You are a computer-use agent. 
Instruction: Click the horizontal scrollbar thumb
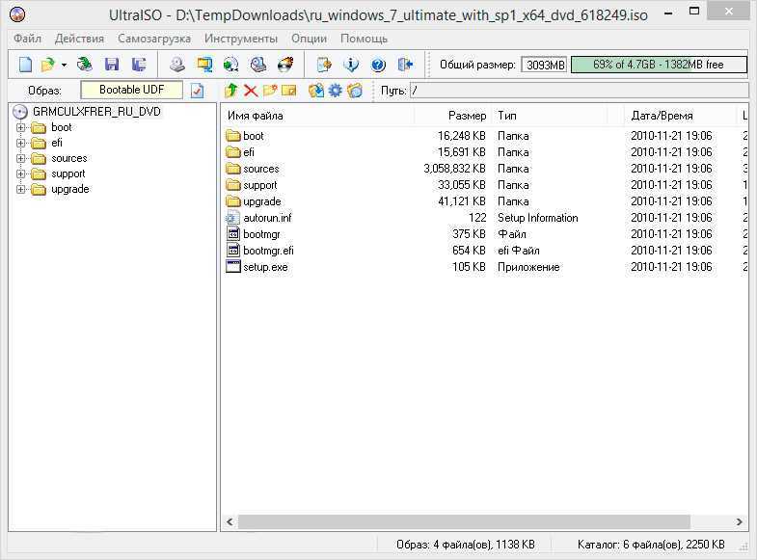[x=464, y=521]
